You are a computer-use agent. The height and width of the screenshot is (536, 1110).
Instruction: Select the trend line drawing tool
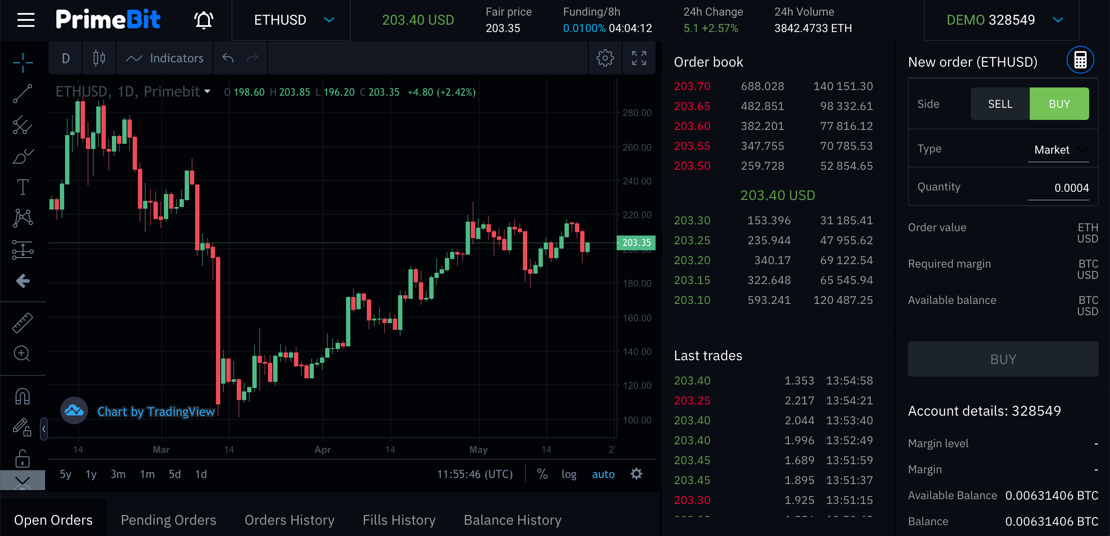pyautogui.click(x=23, y=93)
